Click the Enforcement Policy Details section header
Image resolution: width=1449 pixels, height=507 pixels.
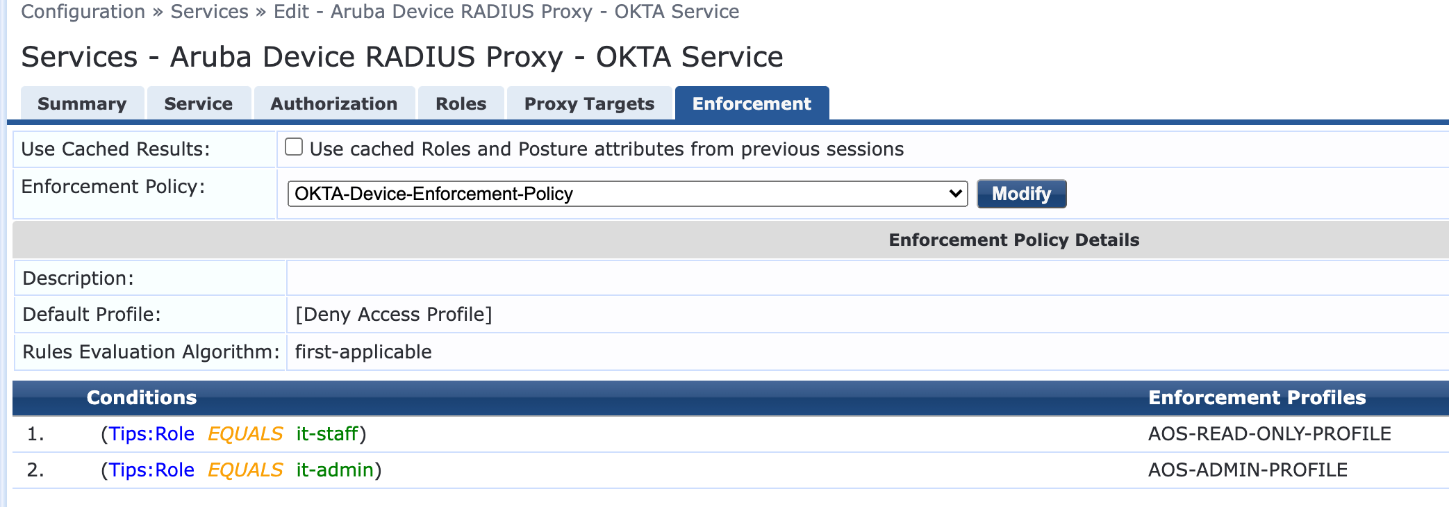1013,240
